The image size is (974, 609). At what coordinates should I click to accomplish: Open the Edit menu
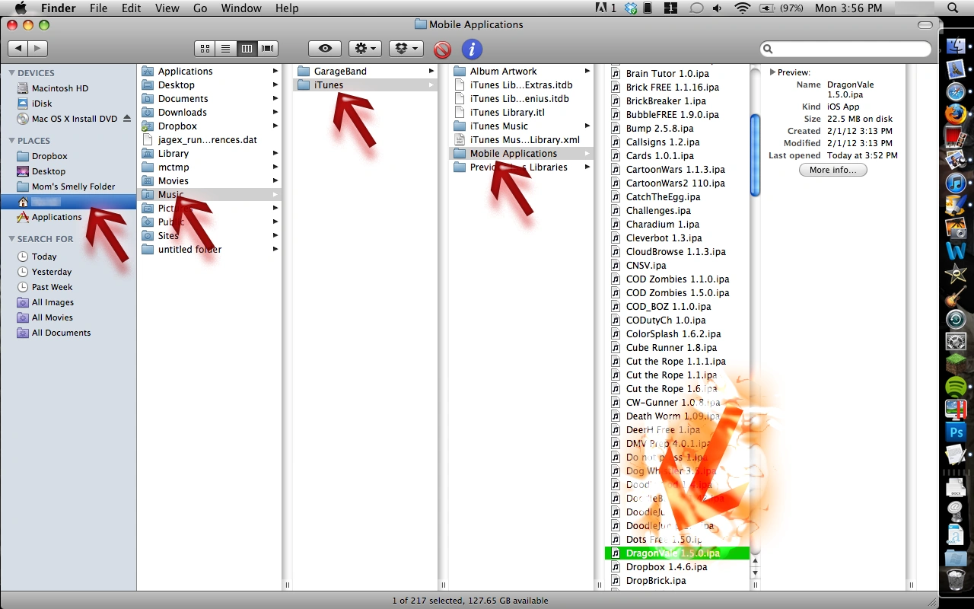tap(132, 8)
